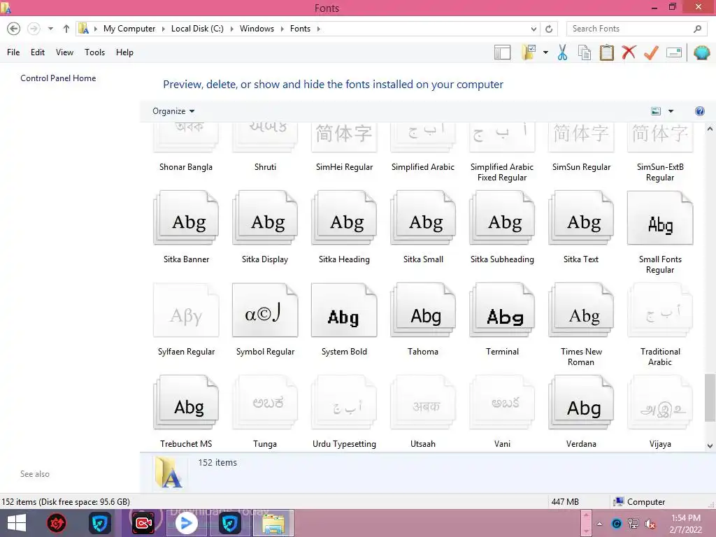
Task: Click the folder options checklist icon
Action: (529, 52)
